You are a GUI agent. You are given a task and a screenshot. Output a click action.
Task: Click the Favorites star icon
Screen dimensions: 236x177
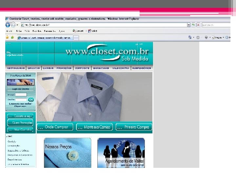point(7,37)
